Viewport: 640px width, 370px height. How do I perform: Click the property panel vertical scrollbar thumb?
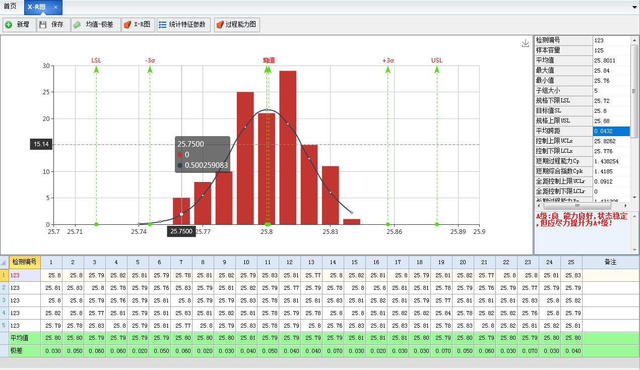point(635,91)
